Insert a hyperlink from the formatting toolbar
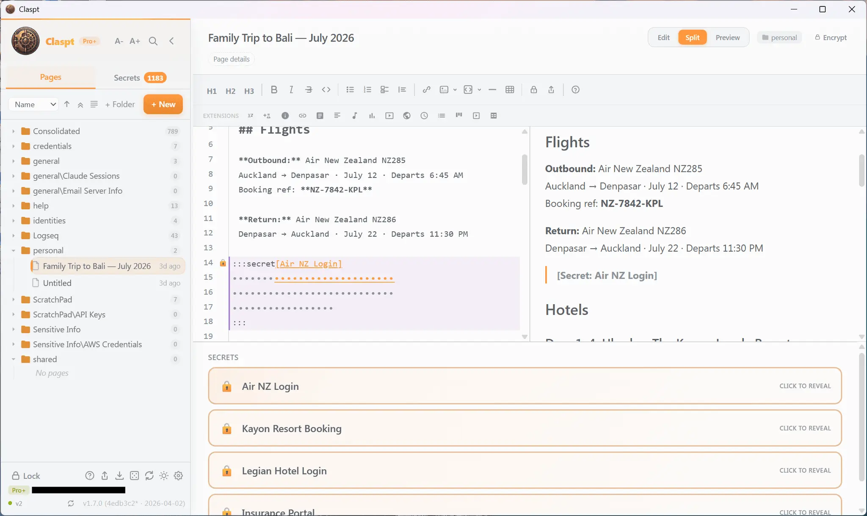867x516 pixels. pyautogui.click(x=426, y=90)
